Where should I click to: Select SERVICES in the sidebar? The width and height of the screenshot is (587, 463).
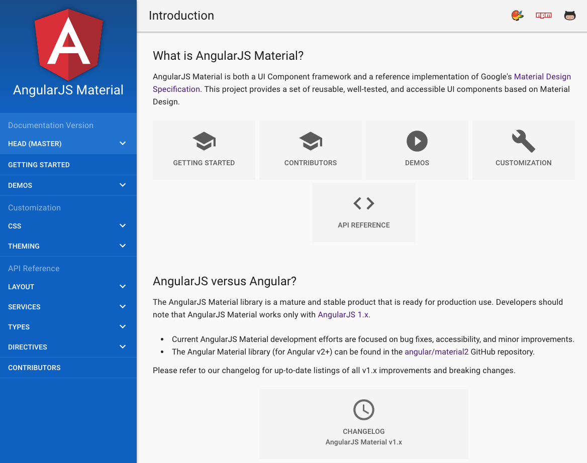24,307
